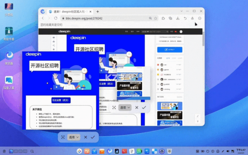Screen dimensions: 248x155
Task: Expand the tab list chevron in title bar
Action: [x=182, y=11]
